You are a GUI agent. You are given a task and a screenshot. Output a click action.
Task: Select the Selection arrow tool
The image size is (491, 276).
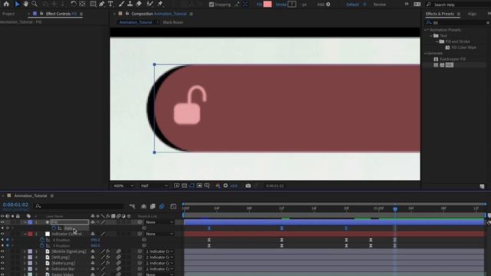17,4
